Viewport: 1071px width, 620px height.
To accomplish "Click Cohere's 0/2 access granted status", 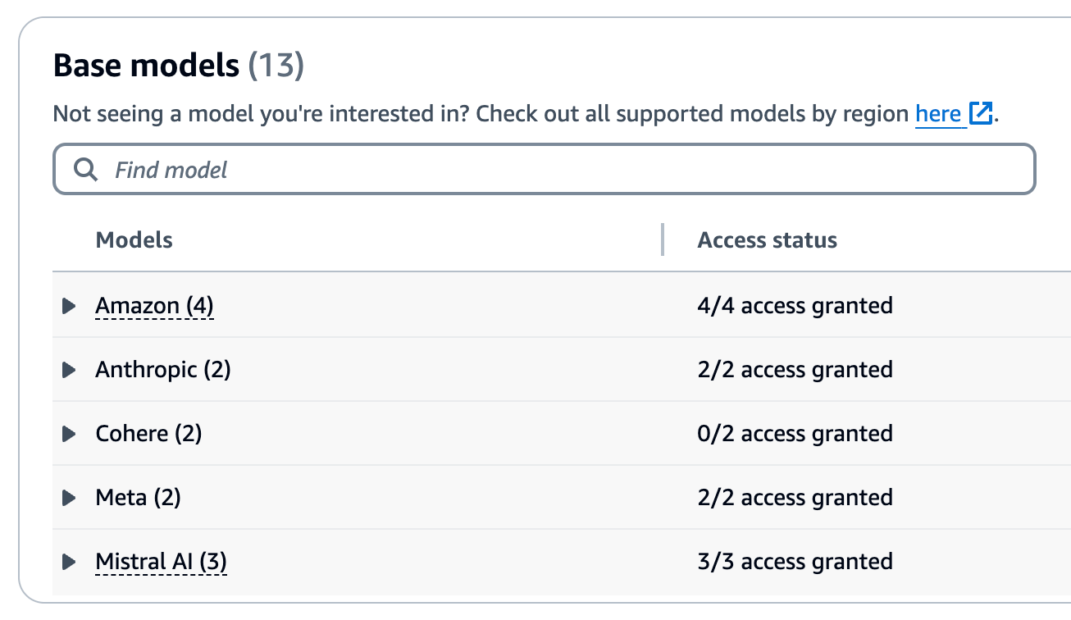I will tap(795, 434).
